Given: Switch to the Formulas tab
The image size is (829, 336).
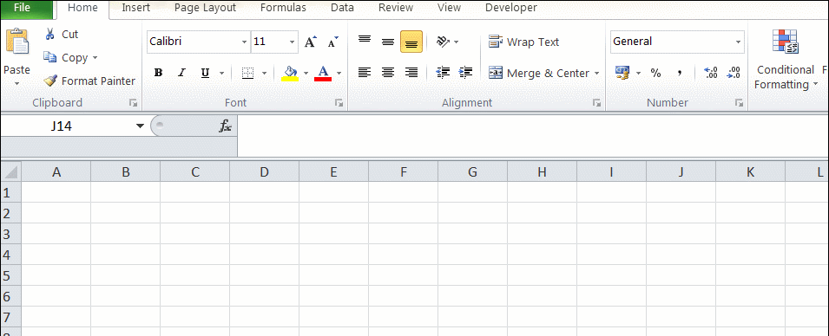Looking at the screenshot, I should pyautogui.click(x=283, y=8).
